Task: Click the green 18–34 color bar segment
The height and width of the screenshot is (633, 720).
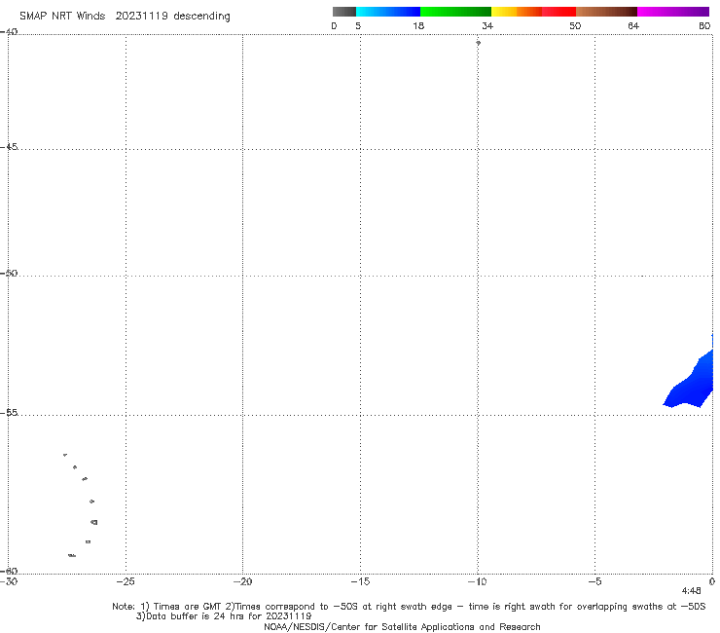Action: 455,12
